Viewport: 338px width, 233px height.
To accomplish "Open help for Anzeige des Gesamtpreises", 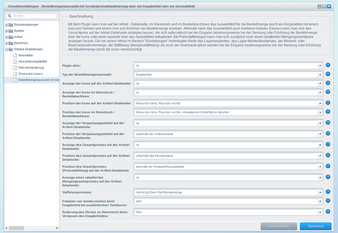I will coord(328,144).
